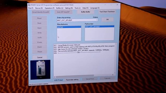Screen dimensions: 166x93
Task: Click the Save button
Action: click(39, 23)
